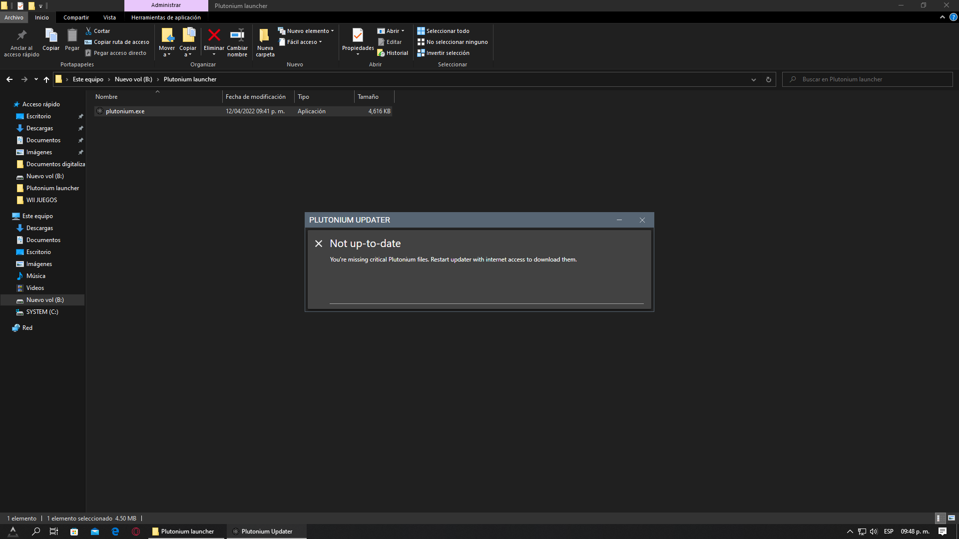Image resolution: width=959 pixels, height=539 pixels.
Task: Open Acceso rápido in the sidebar
Action: [x=41, y=104]
